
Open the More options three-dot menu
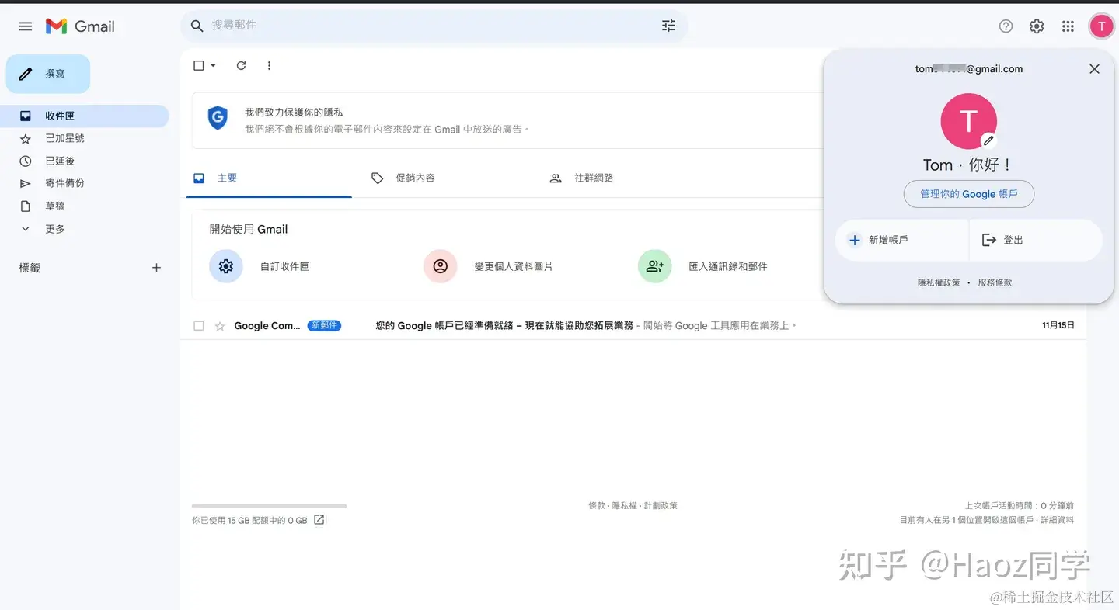269,66
